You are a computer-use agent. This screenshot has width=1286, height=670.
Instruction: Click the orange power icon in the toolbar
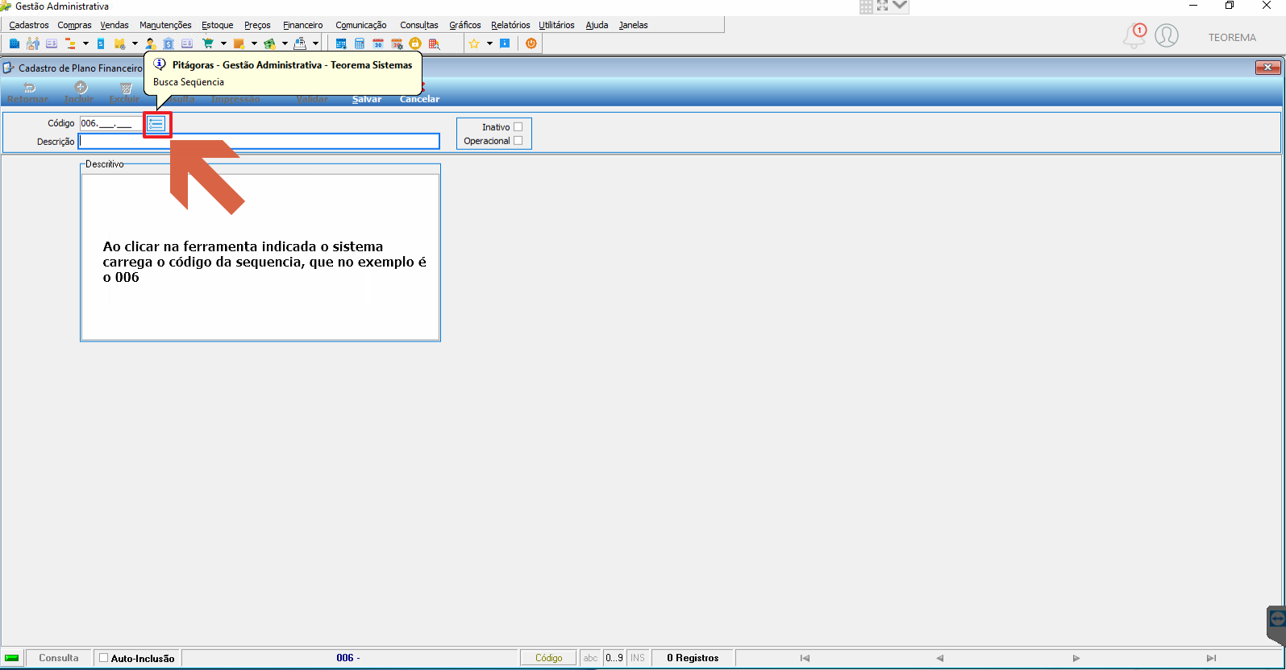point(531,43)
